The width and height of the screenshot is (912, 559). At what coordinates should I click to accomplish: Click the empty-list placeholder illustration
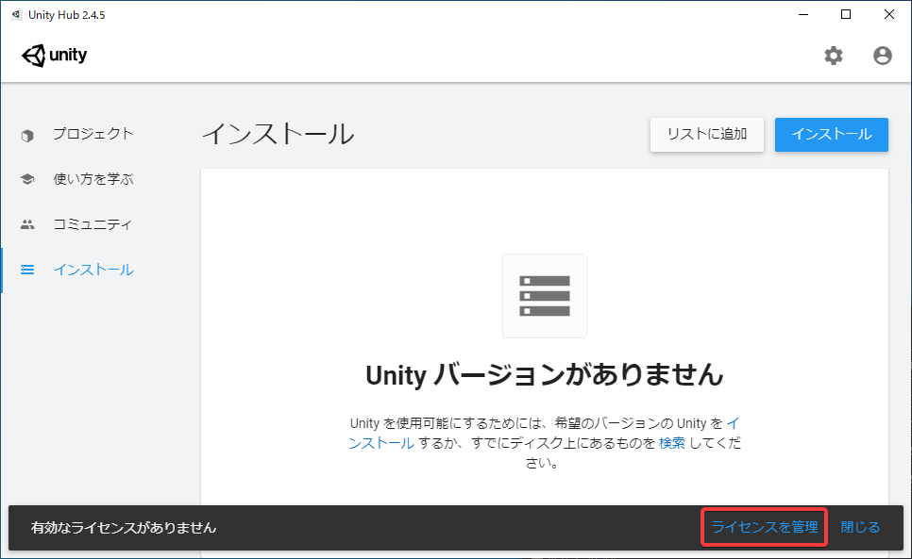tap(544, 295)
